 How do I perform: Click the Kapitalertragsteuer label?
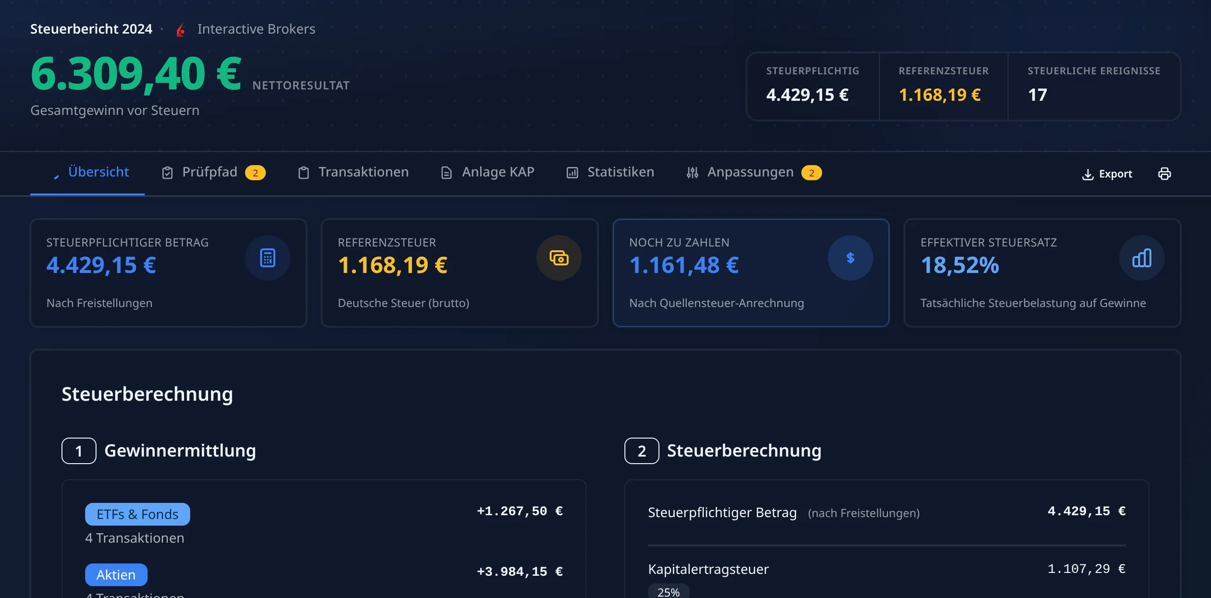pos(708,569)
